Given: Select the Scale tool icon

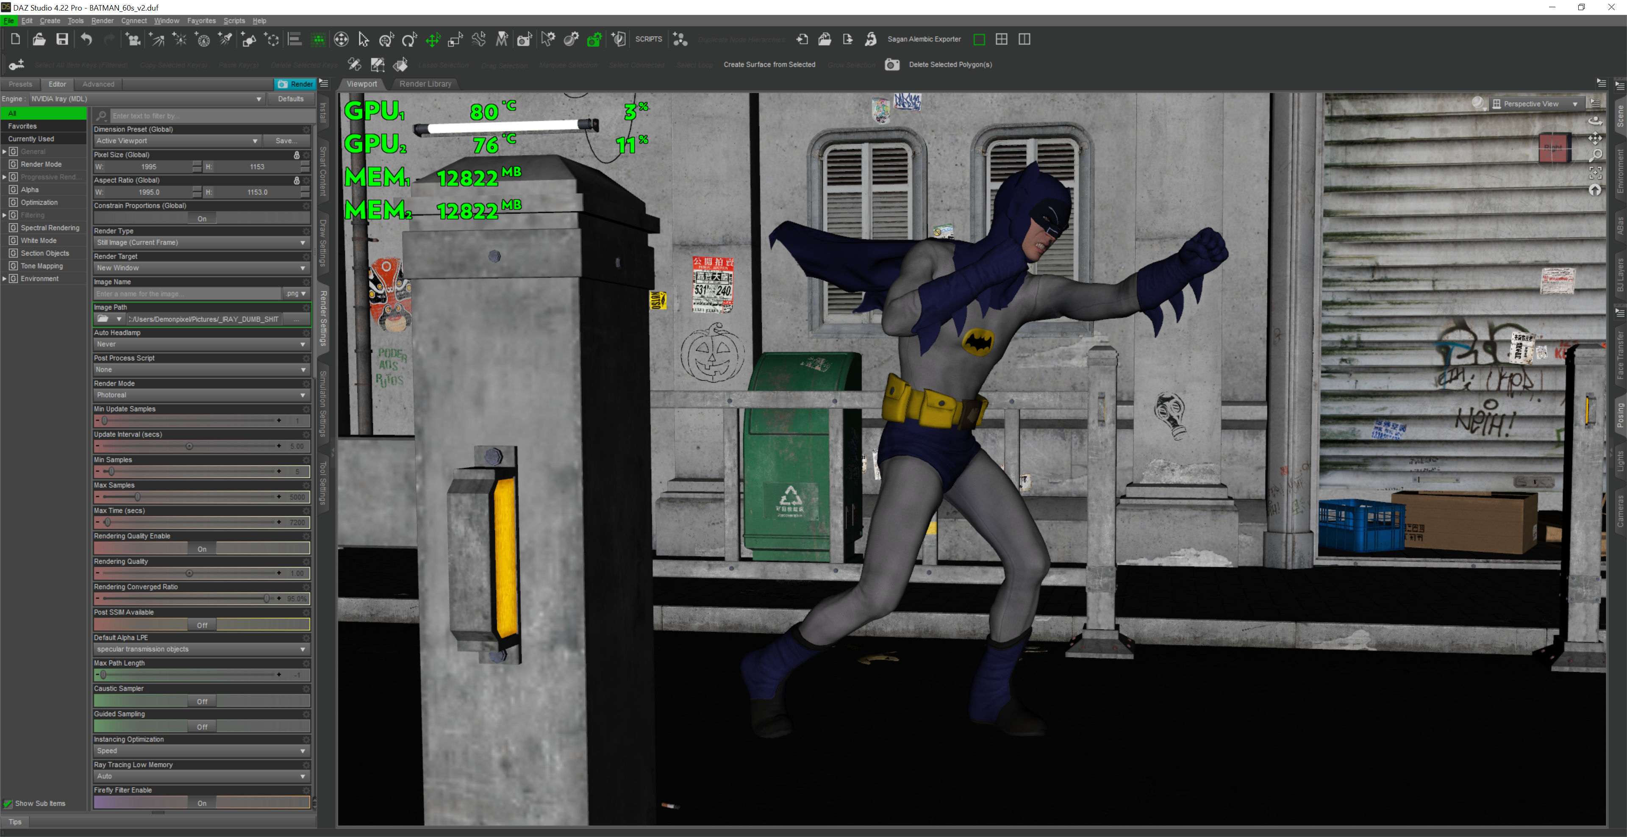Looking at the screenshot, I should coord(455,40).
